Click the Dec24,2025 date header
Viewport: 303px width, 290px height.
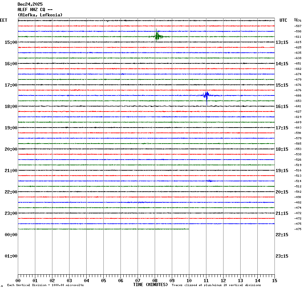click(30, 4)
